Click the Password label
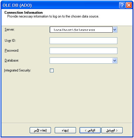 [x=12, y=50]
